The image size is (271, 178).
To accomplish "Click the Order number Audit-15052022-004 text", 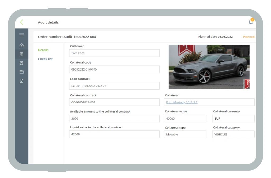I will coord(67,37).
